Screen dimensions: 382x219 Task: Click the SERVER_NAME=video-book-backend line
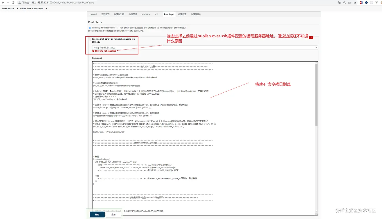pyautogui.click(x=110, y=99)
